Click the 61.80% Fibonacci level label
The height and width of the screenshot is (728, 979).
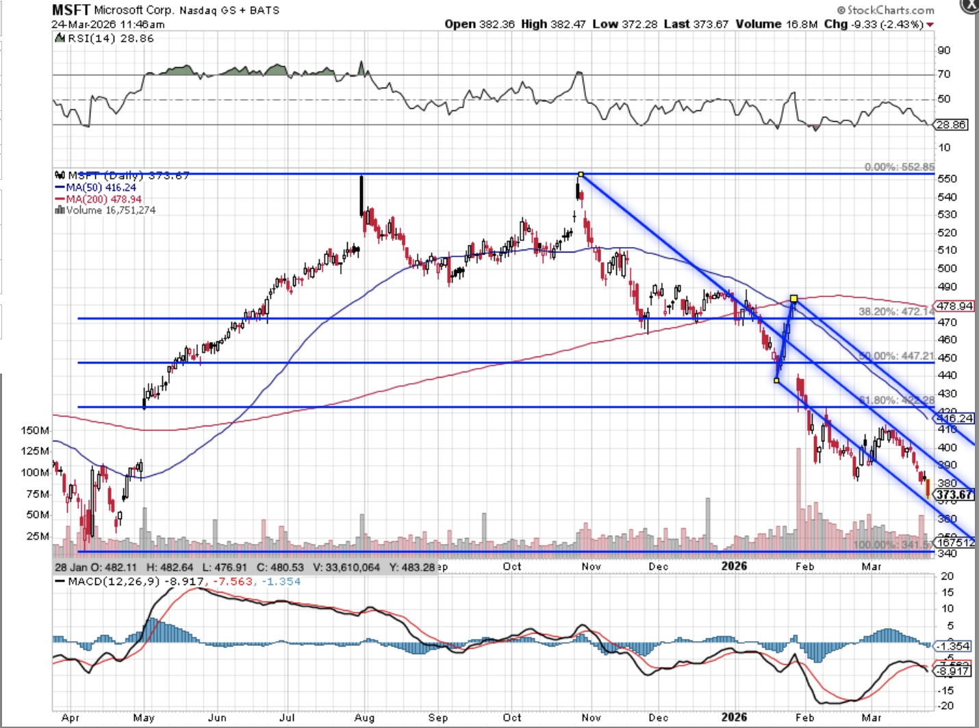[x=896, y=400]
